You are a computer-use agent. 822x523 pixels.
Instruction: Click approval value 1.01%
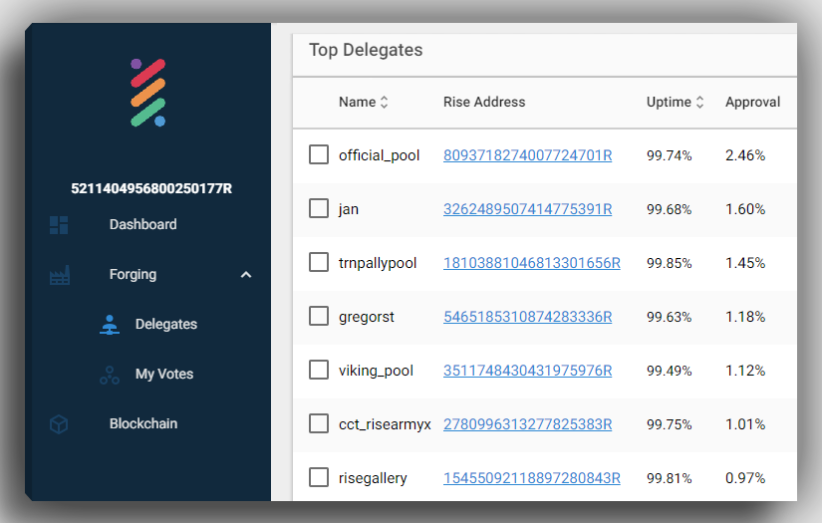tap(745, 424)
